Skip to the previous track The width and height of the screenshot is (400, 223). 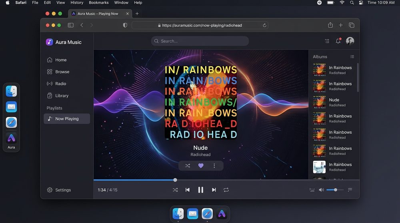click(x=188, y=190)
